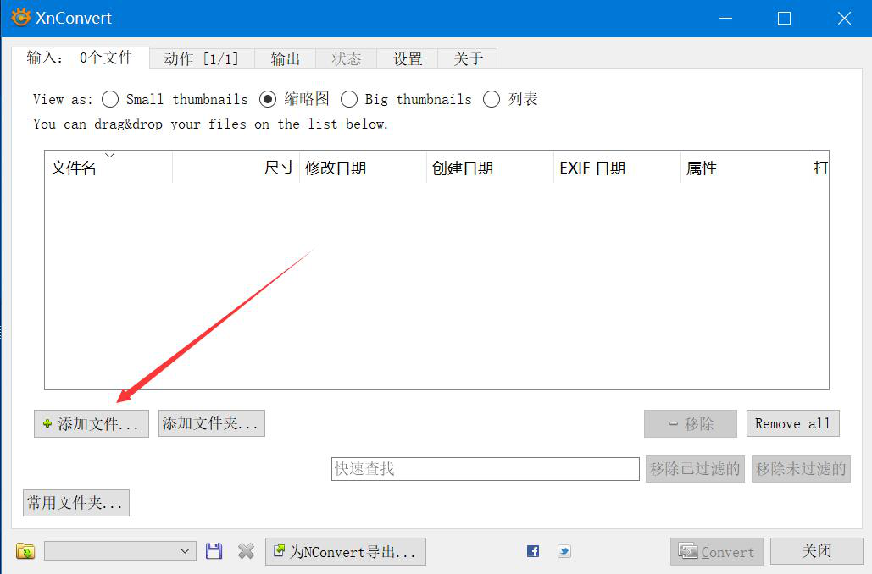The image size is (872, 574).
Task: Sort by 属性 column header
Action: 744,168
